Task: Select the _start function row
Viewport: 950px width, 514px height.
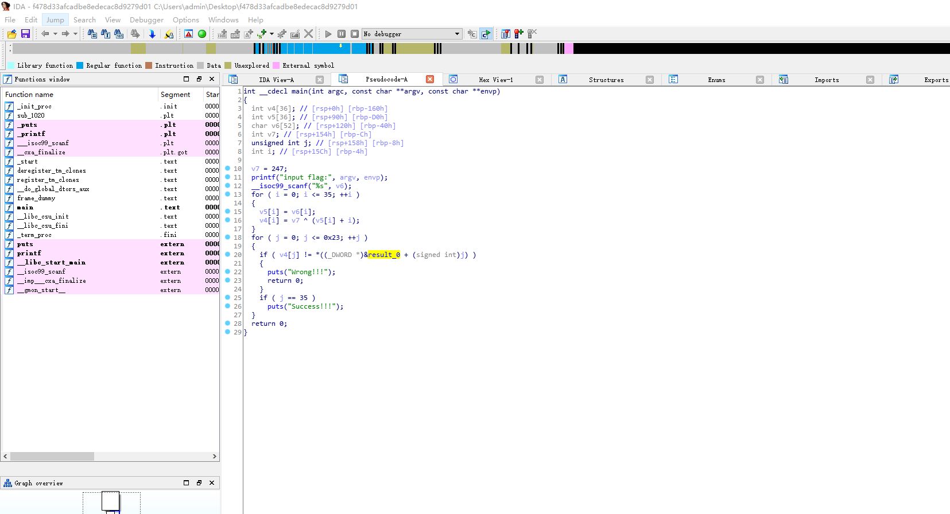Action: pyautogui.click(x=111, y=161)
